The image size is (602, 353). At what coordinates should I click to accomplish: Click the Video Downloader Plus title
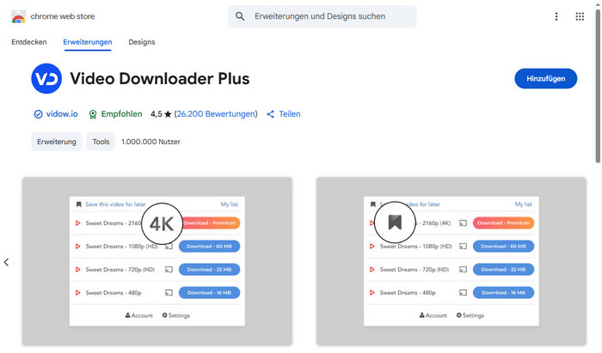(160, 78)
